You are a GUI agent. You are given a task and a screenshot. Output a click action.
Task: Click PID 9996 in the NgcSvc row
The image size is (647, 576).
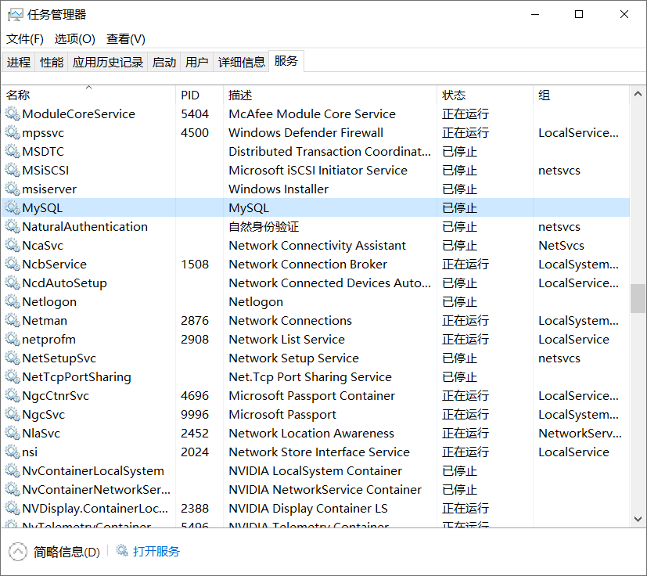(x=195, y=414)
